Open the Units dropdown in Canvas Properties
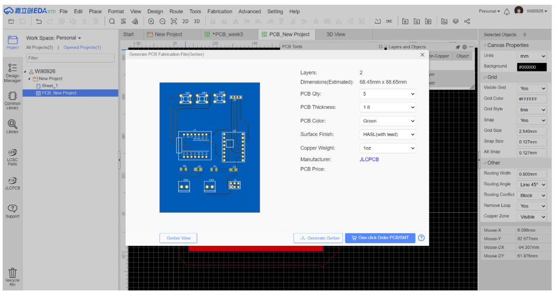Screen dimensions: 555x292 (x=532, y=56)
